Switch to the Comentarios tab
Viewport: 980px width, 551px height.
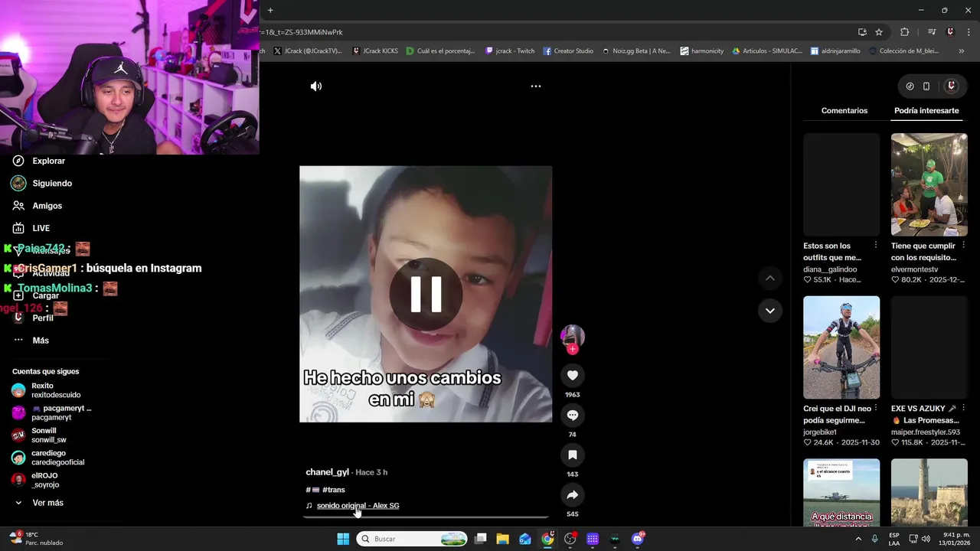(844, 110)
